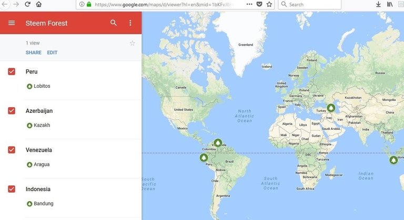Uncheck the Peru layer checkbox

(12, 71)
